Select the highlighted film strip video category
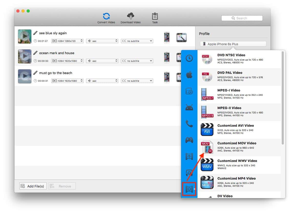The height and width of the screenshot is (213, 293). tap(189, 189)
